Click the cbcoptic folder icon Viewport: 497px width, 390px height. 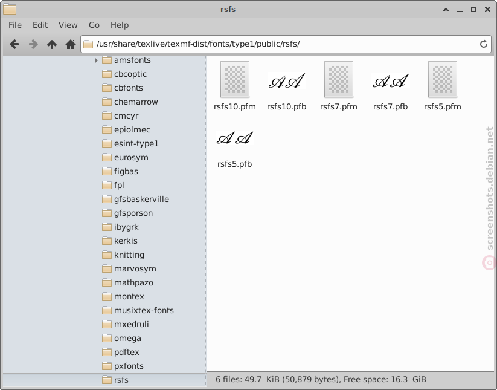pos(107,74)
